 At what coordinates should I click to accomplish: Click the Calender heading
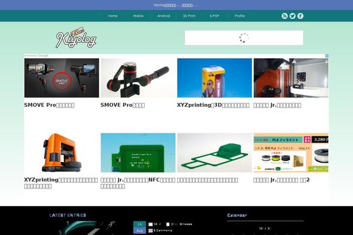[237, 215]
